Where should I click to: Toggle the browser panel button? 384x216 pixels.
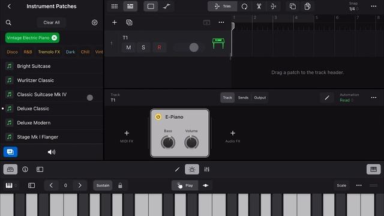point(10,169)
